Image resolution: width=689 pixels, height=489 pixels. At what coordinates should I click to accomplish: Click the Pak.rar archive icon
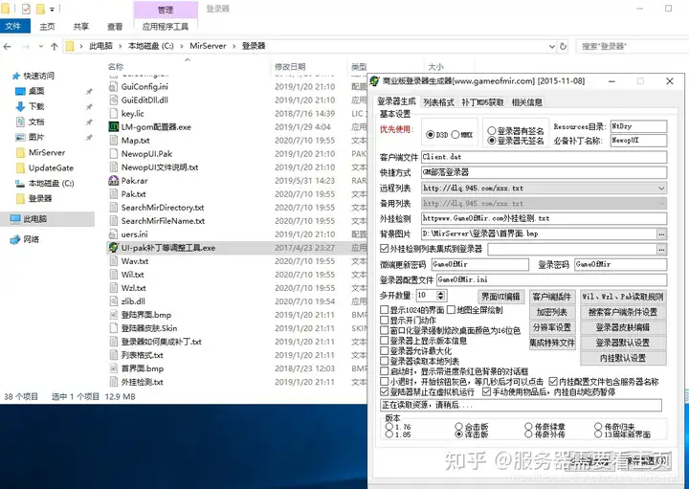coord(113,181)
